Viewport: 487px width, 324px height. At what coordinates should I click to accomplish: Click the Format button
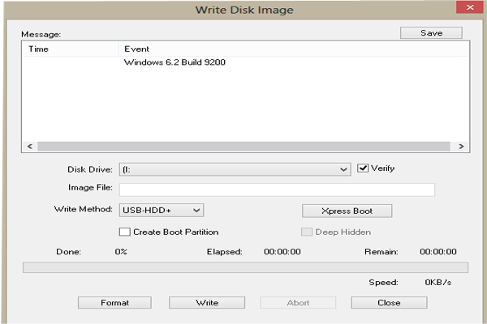tap(114, 303)
